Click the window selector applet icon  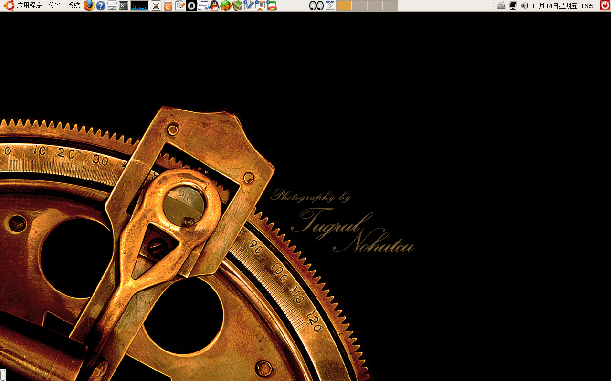(330, 6)
